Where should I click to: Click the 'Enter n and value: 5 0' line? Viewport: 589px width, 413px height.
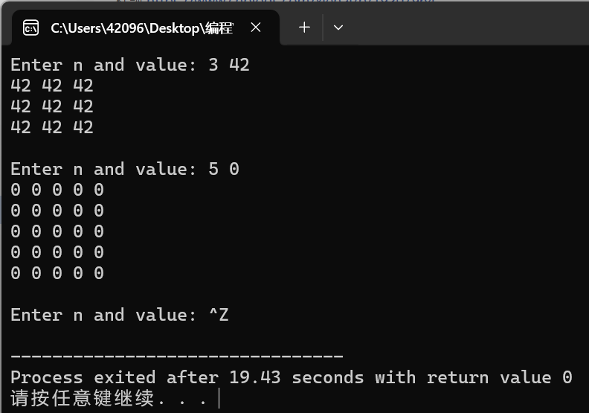pos(125,169)
